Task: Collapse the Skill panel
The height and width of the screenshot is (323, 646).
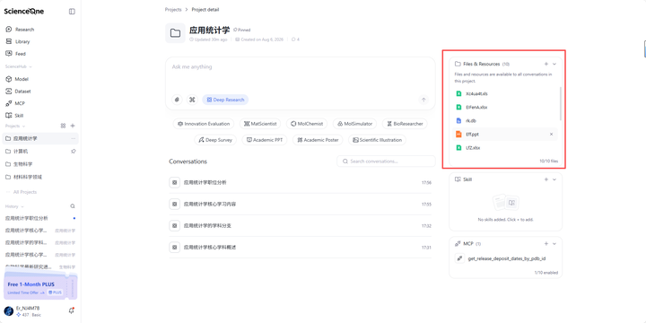Action: point(554,179)
